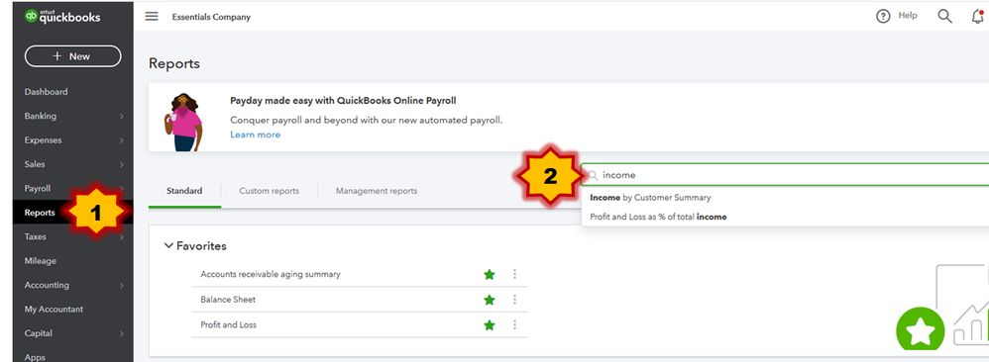Click in the report search field containing income
This screenshot has width=989, height=362.
785,175
